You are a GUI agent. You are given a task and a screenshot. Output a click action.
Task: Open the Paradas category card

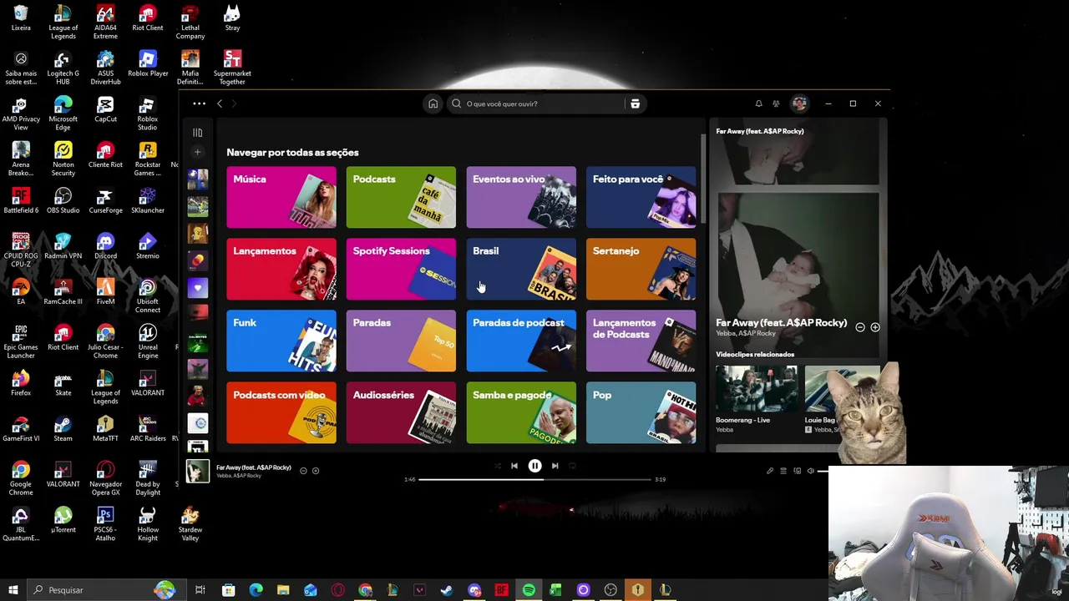(401, 341)
